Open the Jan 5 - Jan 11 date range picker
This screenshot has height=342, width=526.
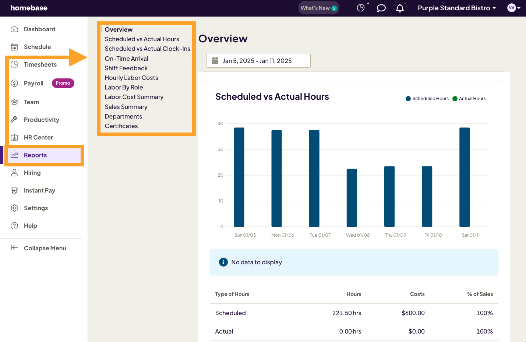(258, 60)
